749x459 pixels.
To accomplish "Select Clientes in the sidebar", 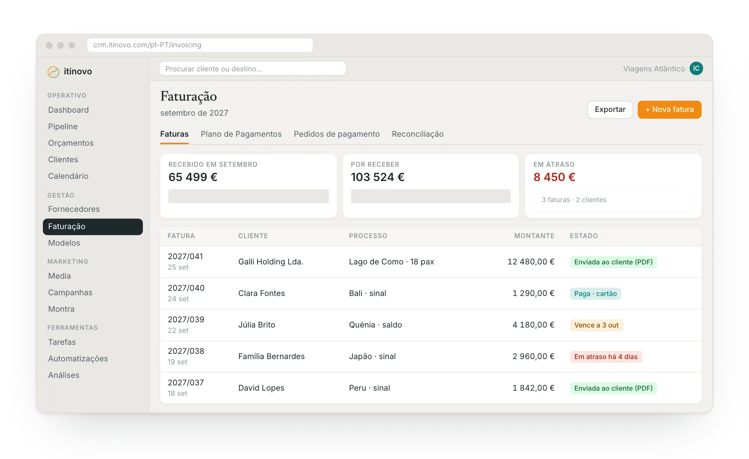I will [63, 160].
